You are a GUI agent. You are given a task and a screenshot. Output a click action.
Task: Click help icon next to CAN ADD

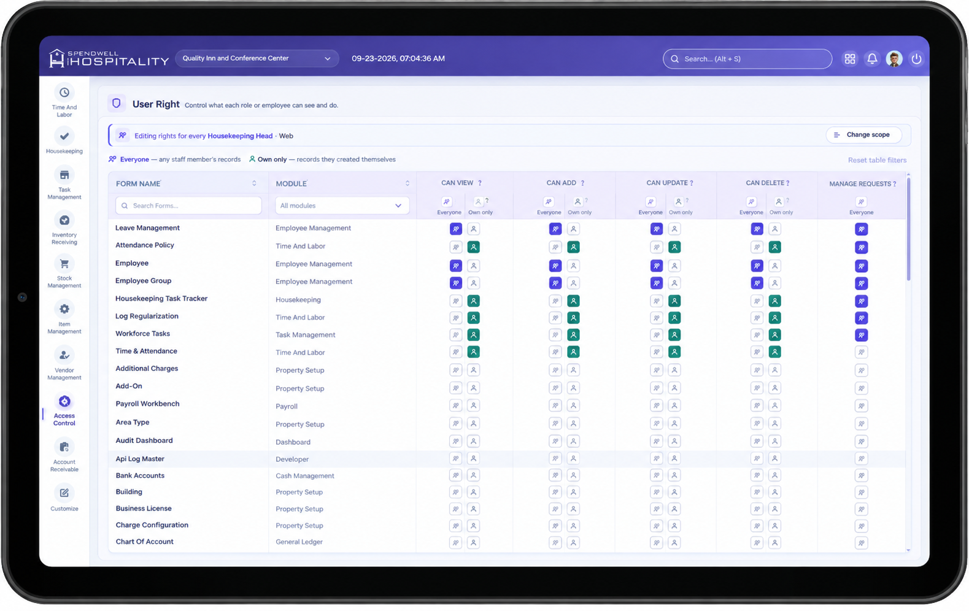pyautogui.click(x=582, y=183)
